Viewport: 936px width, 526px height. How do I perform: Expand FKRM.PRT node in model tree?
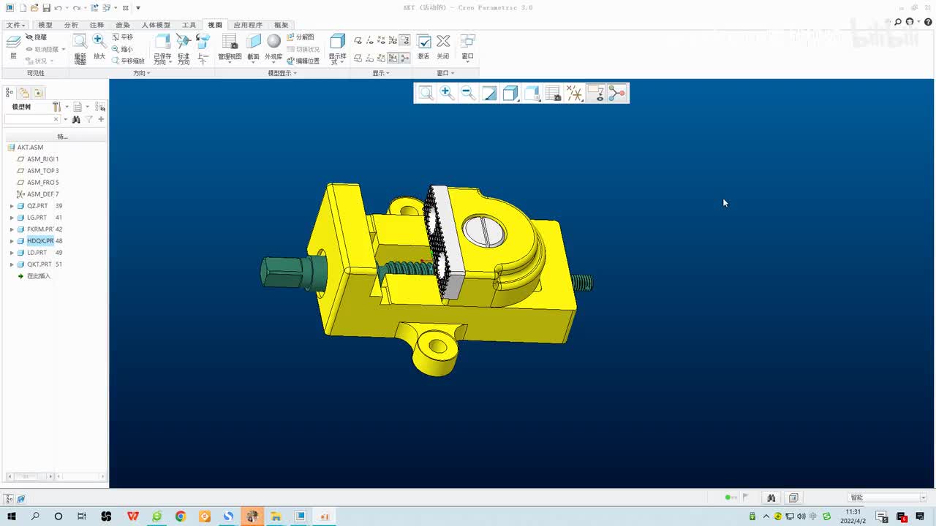[x=12, y=229]
